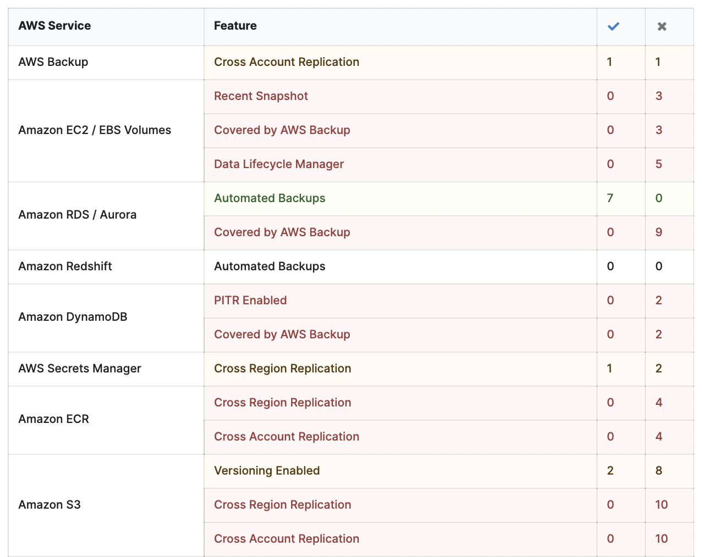Click 'Covered by AWS Backup' for RDS / Aurora
Viewport: 702px width, 557px height.
coord(282,232)
